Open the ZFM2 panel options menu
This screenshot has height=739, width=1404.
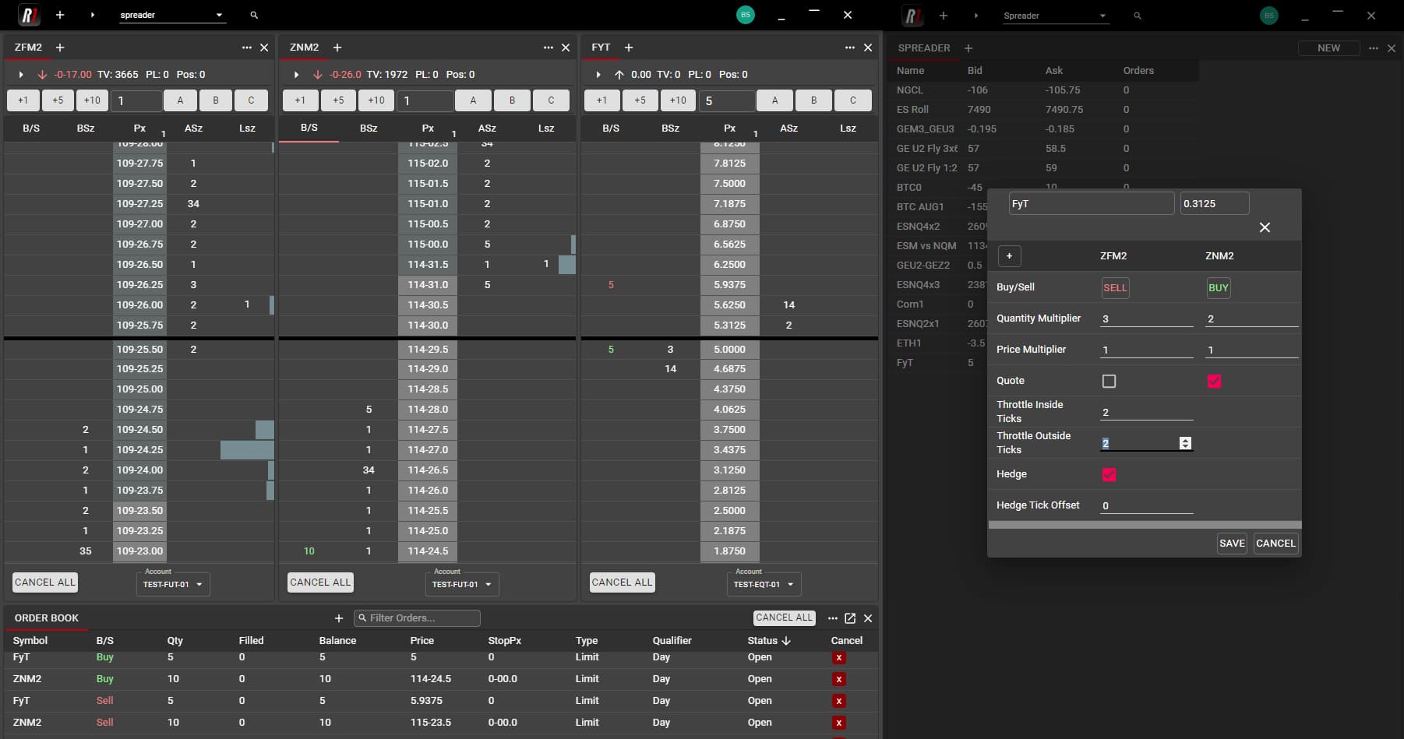[246, 48]
